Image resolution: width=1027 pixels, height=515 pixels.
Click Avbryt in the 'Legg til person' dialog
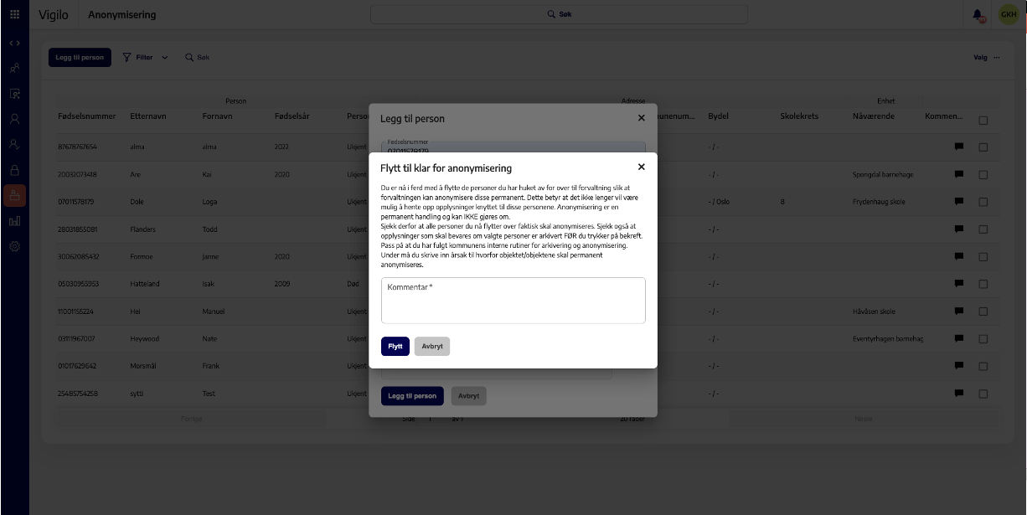[468, 396]
